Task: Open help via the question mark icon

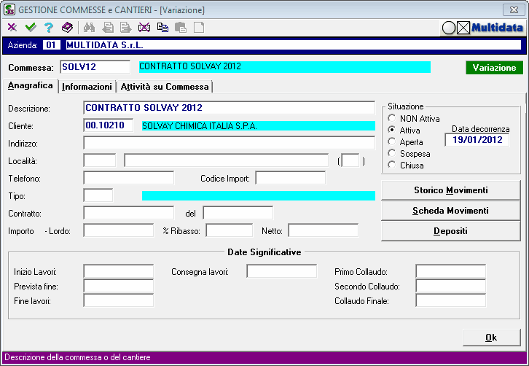Action: point(49,28)
